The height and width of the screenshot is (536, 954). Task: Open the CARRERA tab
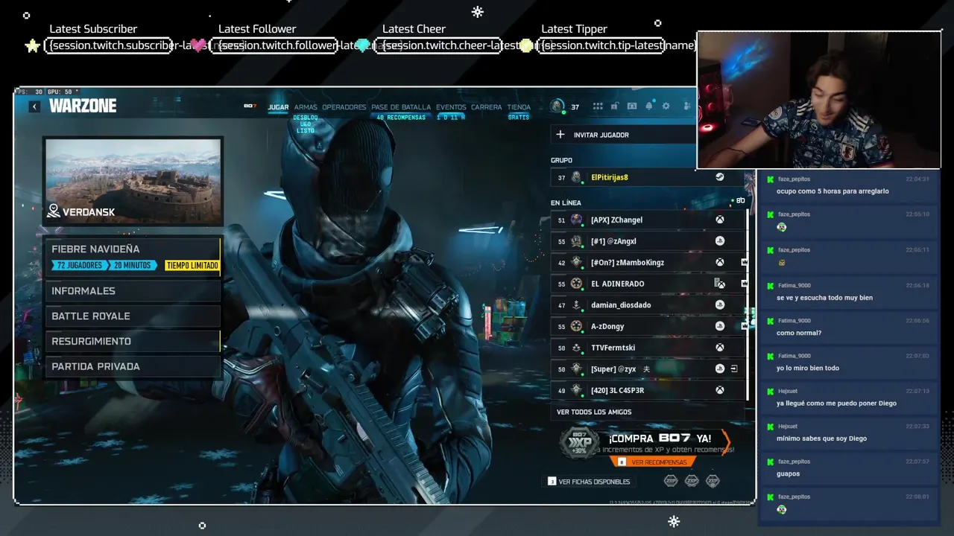coord(486,107)
